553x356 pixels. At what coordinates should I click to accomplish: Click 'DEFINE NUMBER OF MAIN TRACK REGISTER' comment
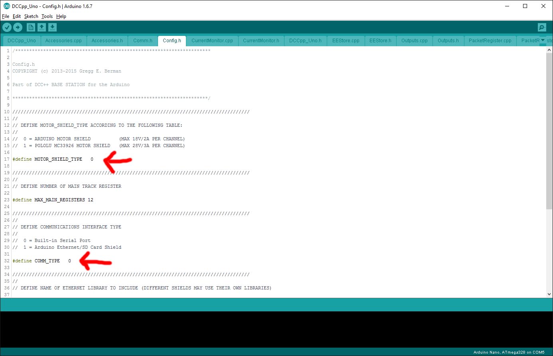pyautogui.click(x=67, y=186)
